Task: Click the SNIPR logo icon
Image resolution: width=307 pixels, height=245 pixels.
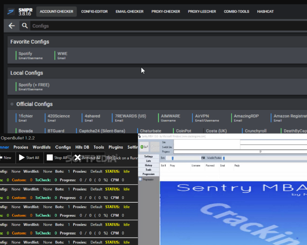Action: point(11,12)
